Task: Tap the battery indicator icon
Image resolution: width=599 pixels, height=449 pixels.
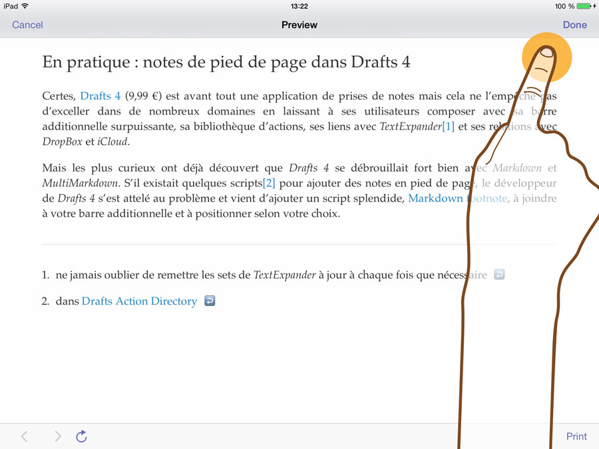Action: tap(584, 6)
